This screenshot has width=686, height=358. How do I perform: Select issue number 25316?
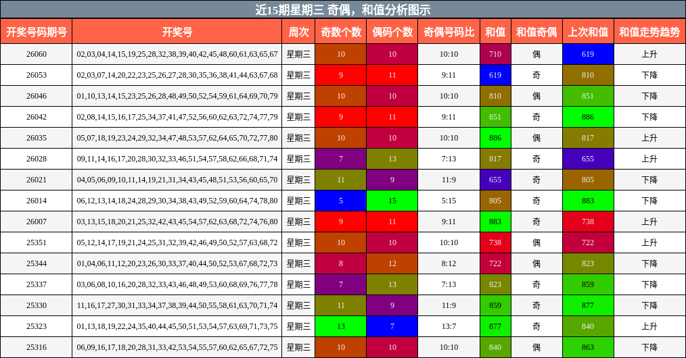(x=37, y=347)
